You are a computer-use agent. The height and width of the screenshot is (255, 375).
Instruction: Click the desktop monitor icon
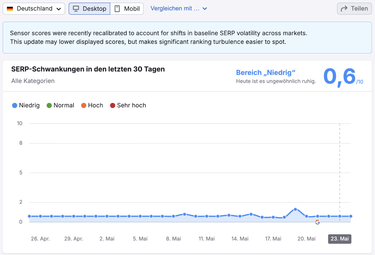[76, 9]
